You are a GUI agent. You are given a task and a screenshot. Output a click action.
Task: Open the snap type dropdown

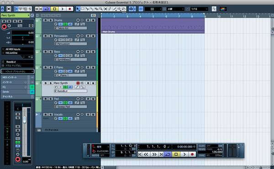coord(153,9)
